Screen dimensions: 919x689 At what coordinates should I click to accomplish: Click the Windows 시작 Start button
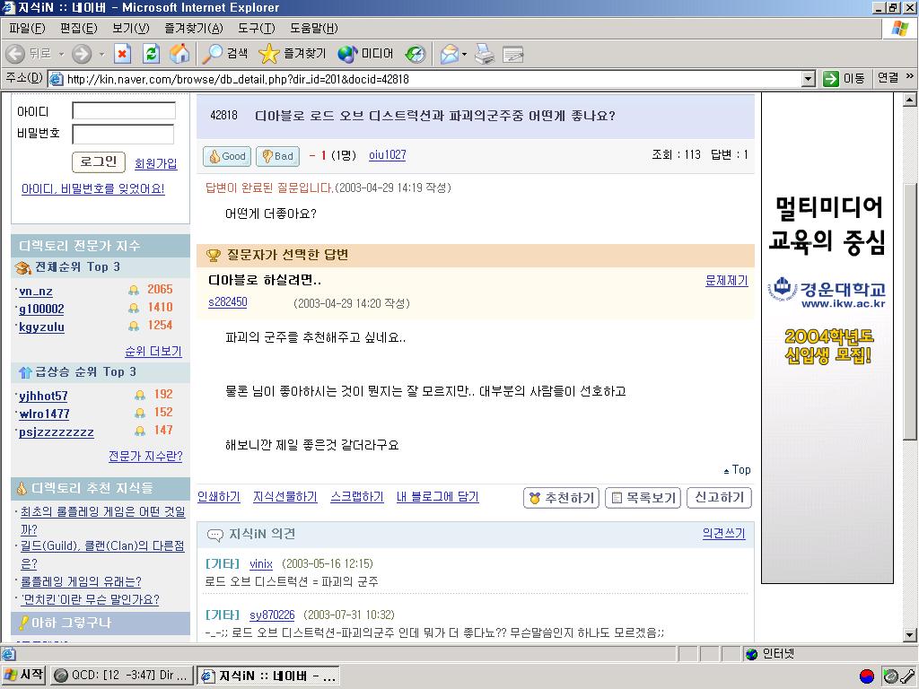23,676
